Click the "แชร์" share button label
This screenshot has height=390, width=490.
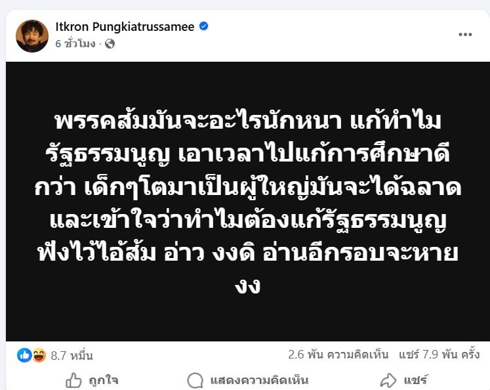click(416, 380)
